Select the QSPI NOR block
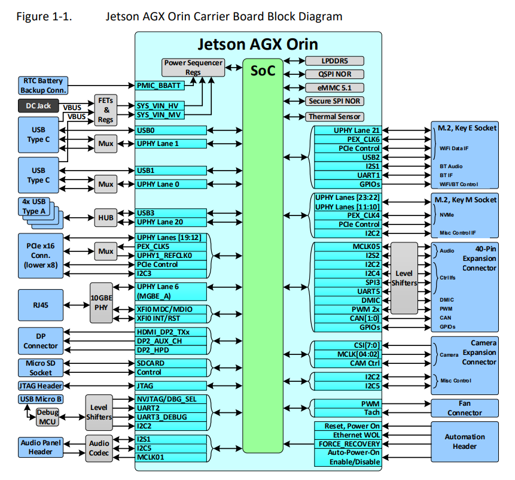515x480 pixels. [335, 74]
